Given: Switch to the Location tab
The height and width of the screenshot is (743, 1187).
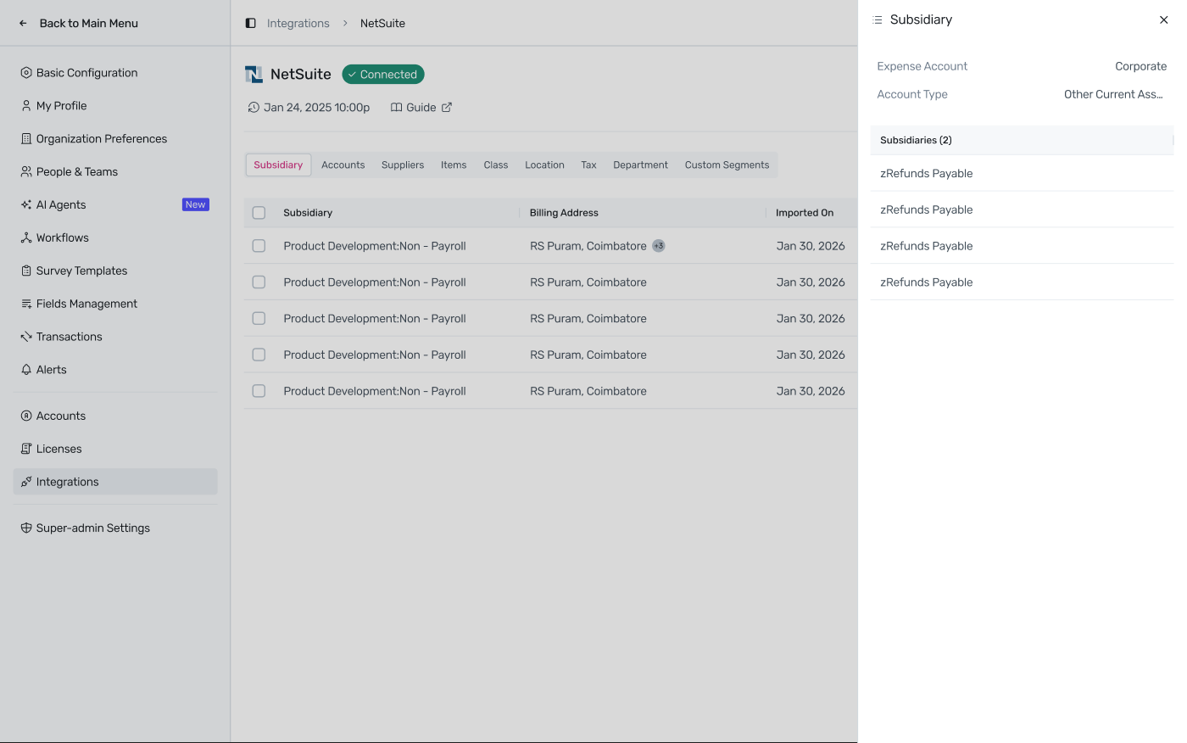Looking at the screenshot, I should (544, 165).
